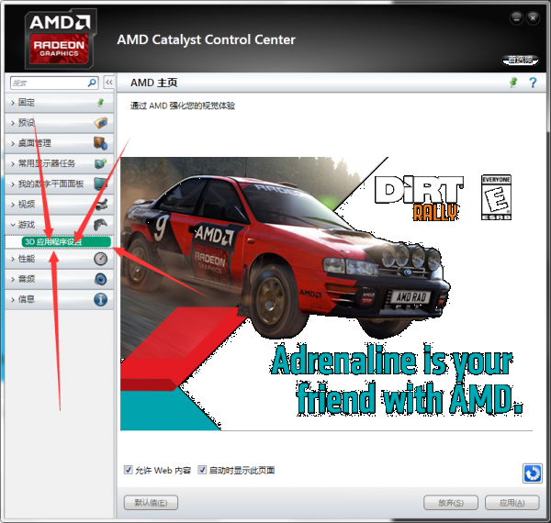The width and height of the screenshot is (551, 523).
Task: Minimize the Catalyst Control Center window
Action: pyautogui.click(x=516, y=18)
